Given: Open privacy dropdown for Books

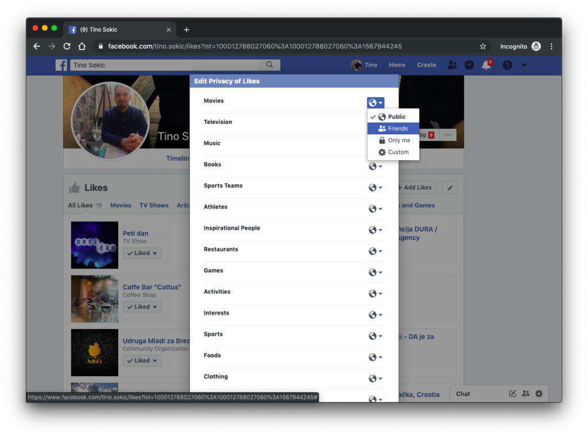Looking at the screenshot, I should pos(375,167).
